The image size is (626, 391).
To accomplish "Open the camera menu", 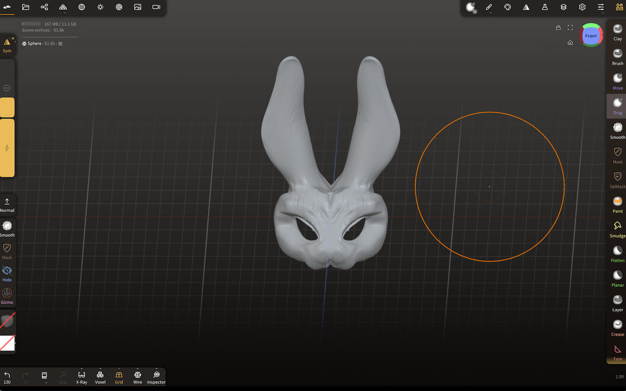I will [x=156, y=7].
